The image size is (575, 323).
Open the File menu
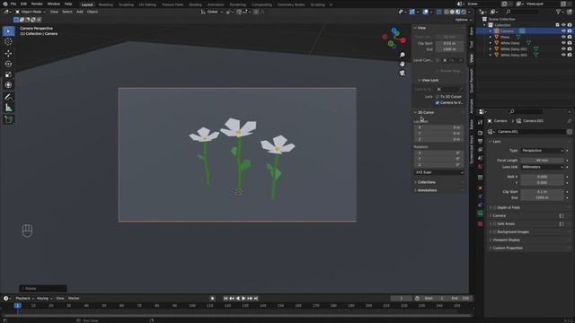click(x=13, y=4)
